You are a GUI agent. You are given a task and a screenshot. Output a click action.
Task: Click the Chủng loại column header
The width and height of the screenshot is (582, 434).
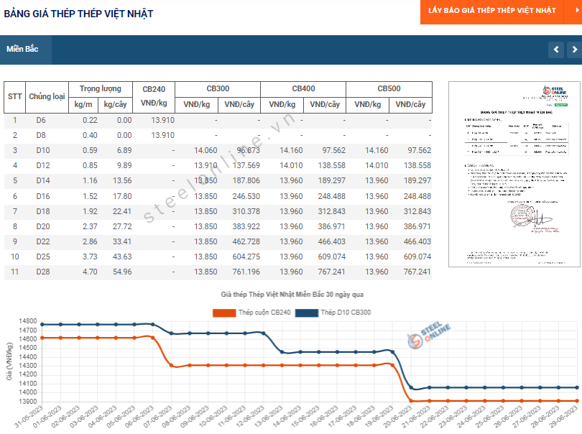(47, 96)
